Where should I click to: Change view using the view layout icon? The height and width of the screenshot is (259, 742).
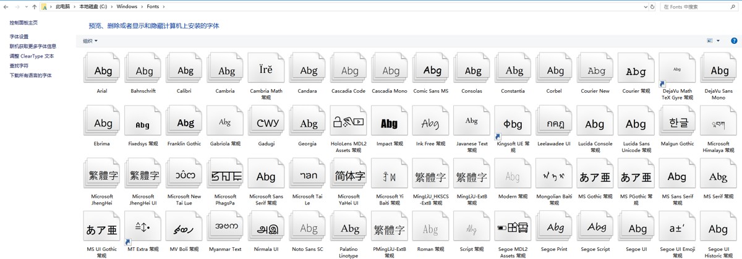pos(710,41)
